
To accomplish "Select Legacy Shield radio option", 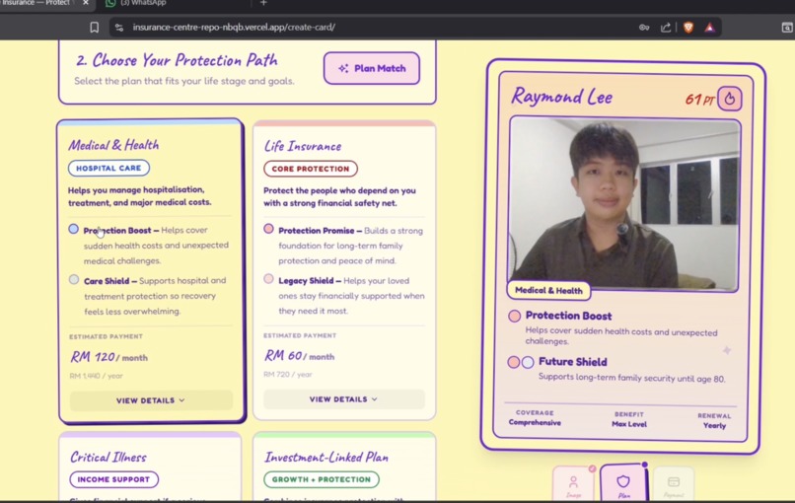I will pos(268,279).
